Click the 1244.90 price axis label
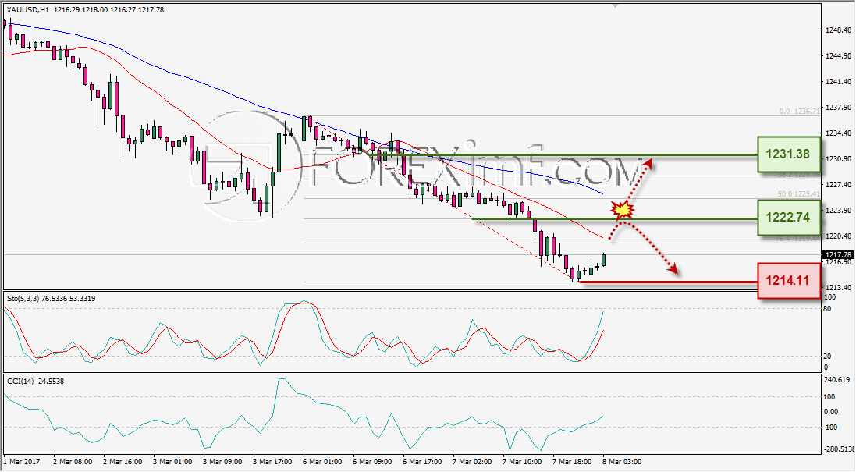Image resolution: width=856 pixels, height=472 pixels. click(839, 55)
